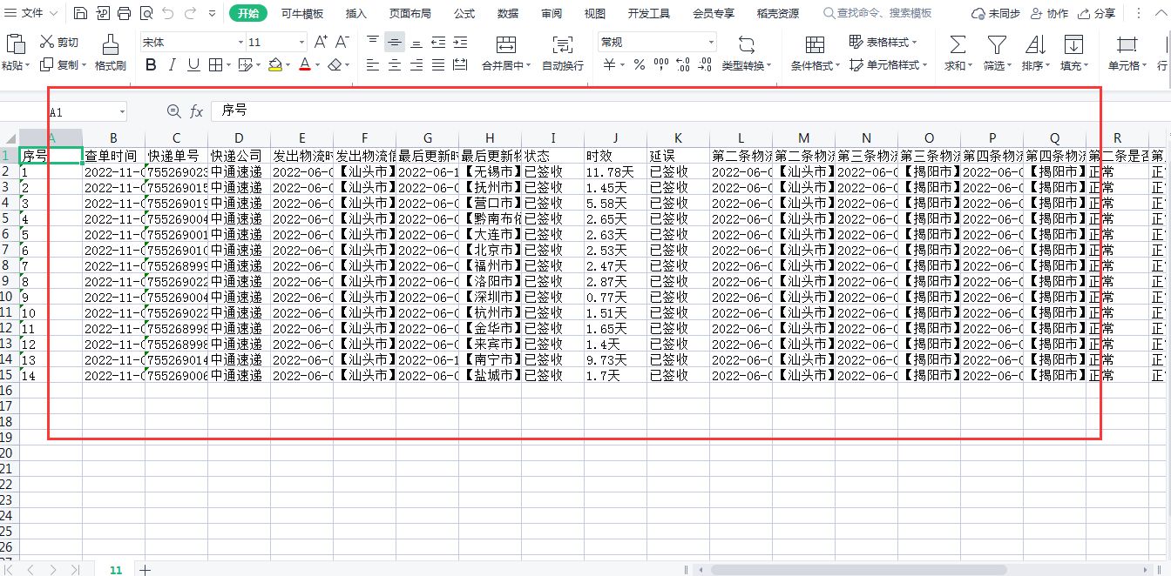Activate the Format Painter (格式刷)
The height and width of the screenshot is (576, 1171).
(x=111, y=52)
